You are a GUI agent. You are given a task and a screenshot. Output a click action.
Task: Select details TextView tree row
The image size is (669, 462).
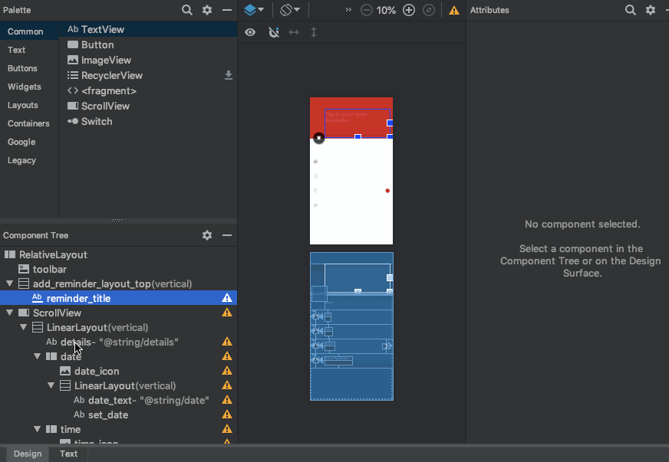pyautogui.click(x=118, y=342)
